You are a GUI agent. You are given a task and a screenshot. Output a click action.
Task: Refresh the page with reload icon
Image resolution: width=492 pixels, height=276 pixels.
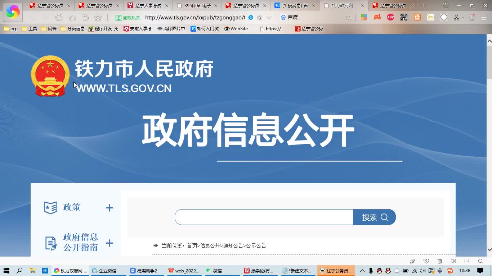tap(59, 18)
